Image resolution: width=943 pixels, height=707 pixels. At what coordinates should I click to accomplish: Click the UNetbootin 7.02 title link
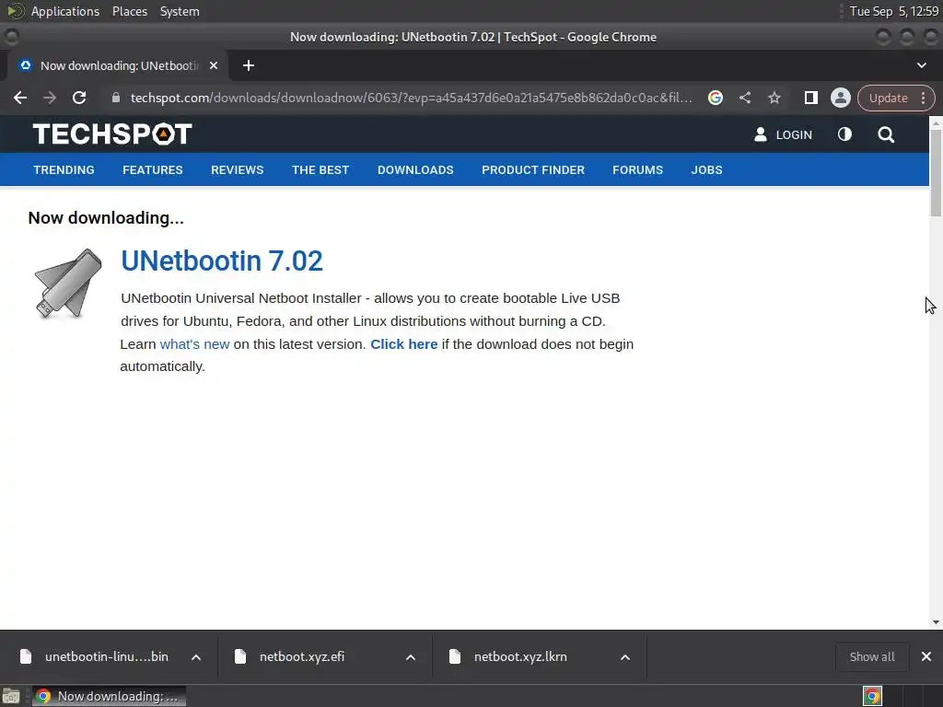click(x=222, y=261)
